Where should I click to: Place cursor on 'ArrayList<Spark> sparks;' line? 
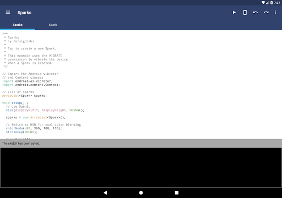(x=24, y=96)
